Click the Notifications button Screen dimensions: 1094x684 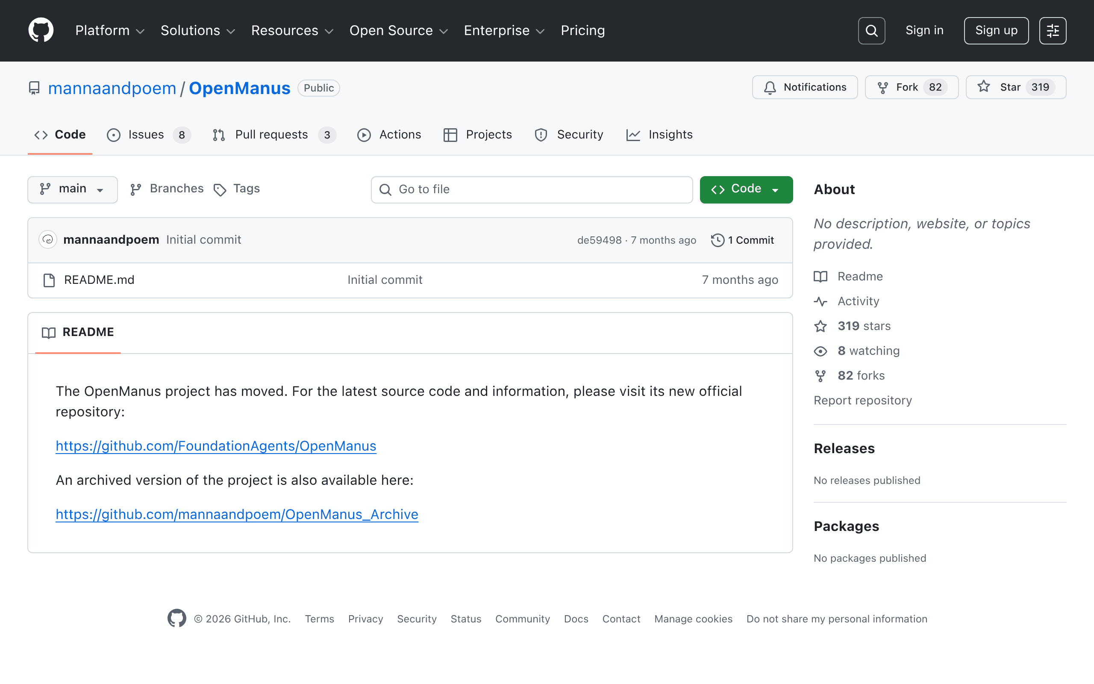(805, 87)
